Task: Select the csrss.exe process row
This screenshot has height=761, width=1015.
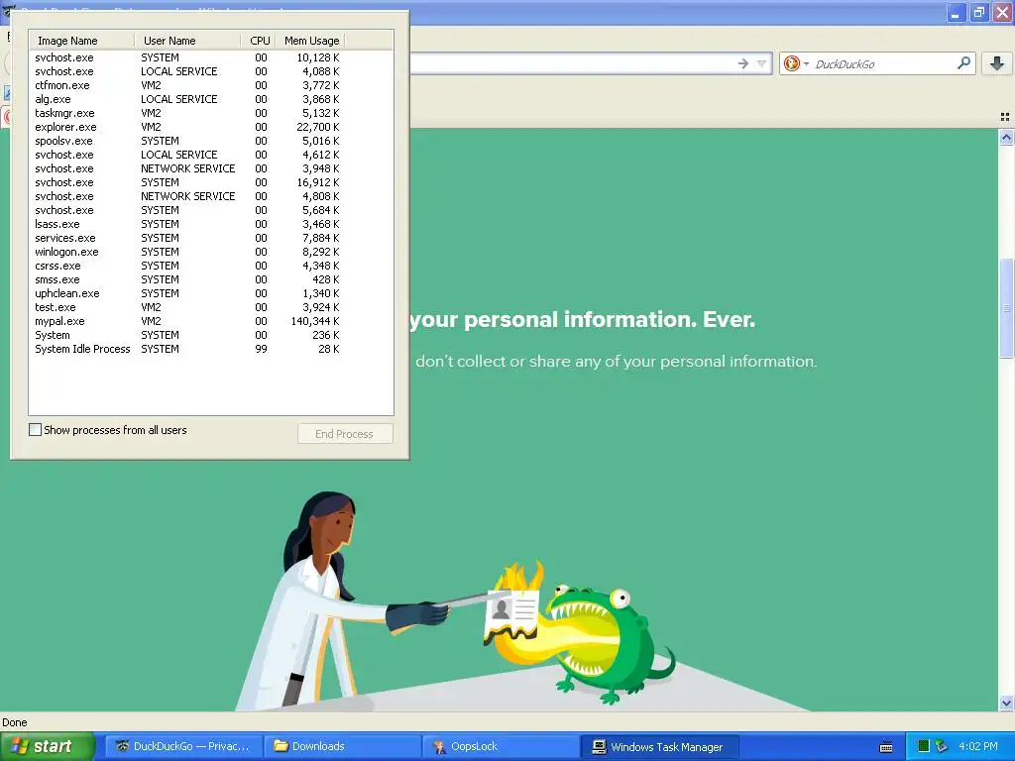Action: coord(187,266)
